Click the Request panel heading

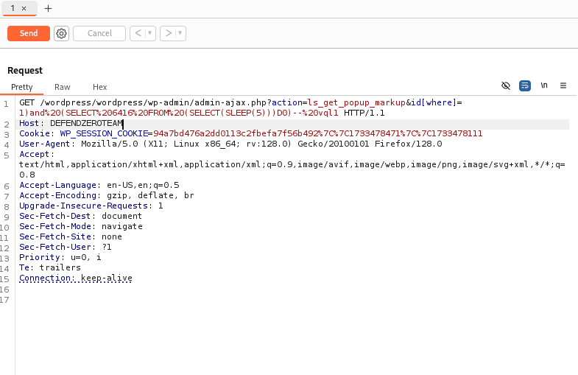pos(25,71)
